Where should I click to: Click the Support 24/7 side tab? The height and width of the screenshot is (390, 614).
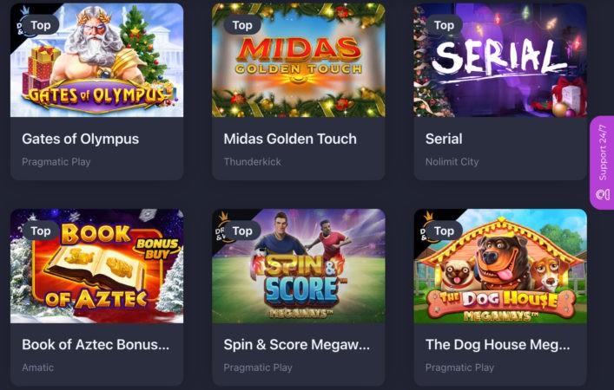point(602,163)
